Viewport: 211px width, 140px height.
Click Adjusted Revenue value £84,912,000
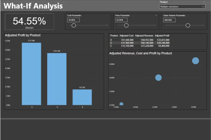tap(147, 40)
